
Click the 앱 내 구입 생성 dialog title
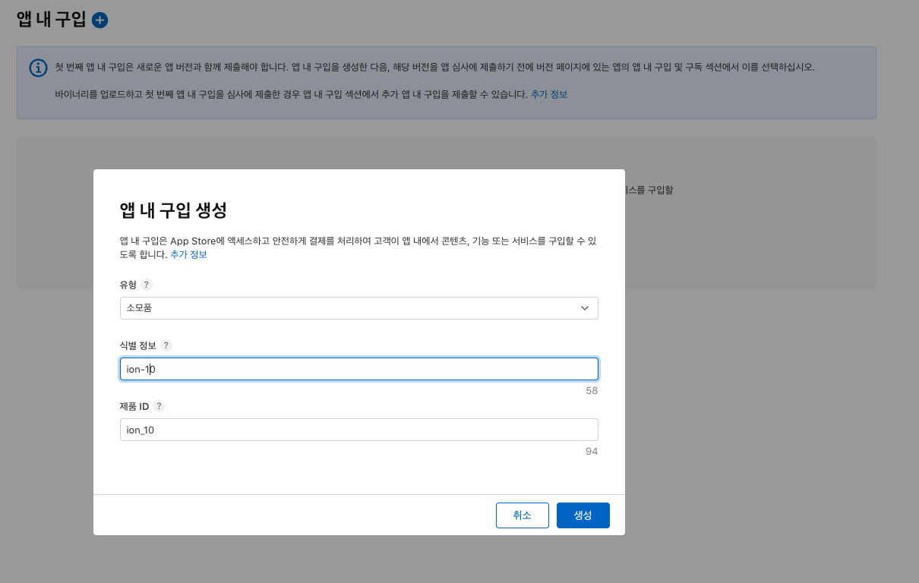pyautogui.click(x=173, y=210)
